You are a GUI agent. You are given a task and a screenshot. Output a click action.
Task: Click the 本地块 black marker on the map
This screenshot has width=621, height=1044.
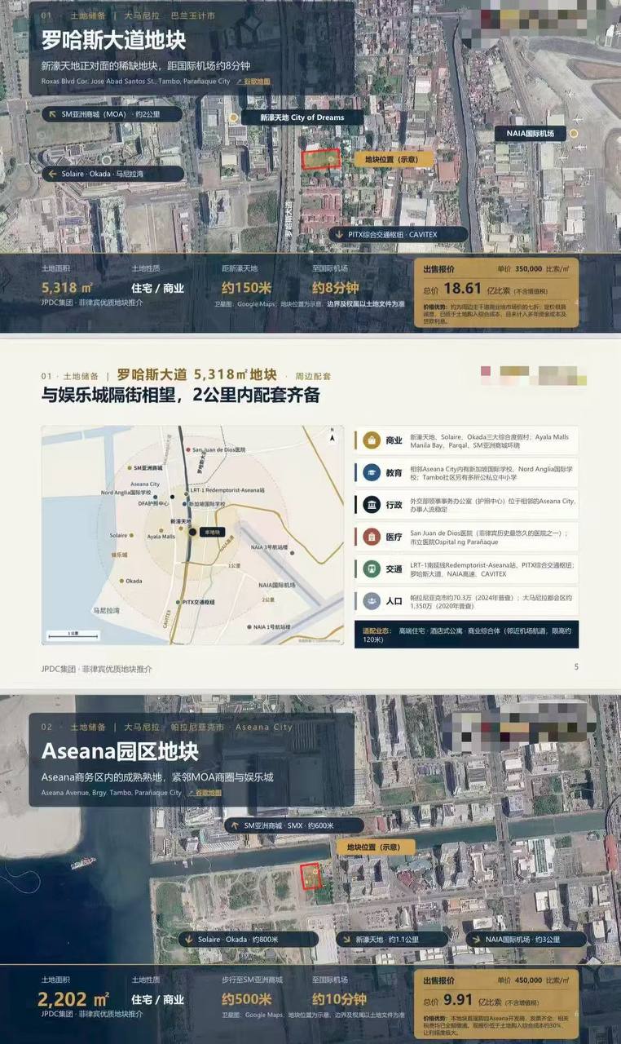point(192,532)
